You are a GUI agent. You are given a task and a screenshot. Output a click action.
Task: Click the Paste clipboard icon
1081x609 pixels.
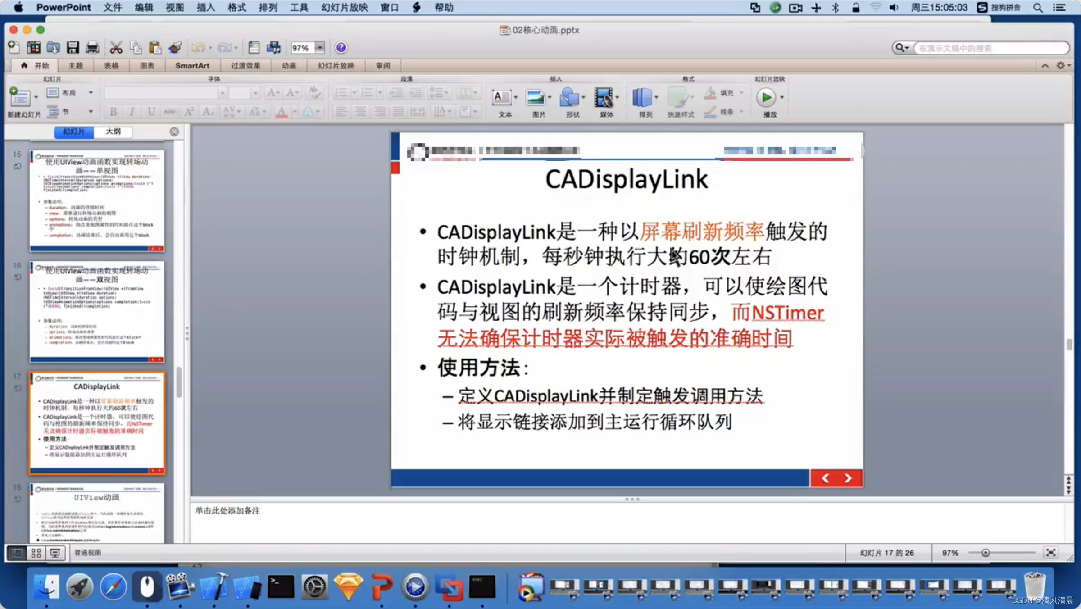click(155, 47)
